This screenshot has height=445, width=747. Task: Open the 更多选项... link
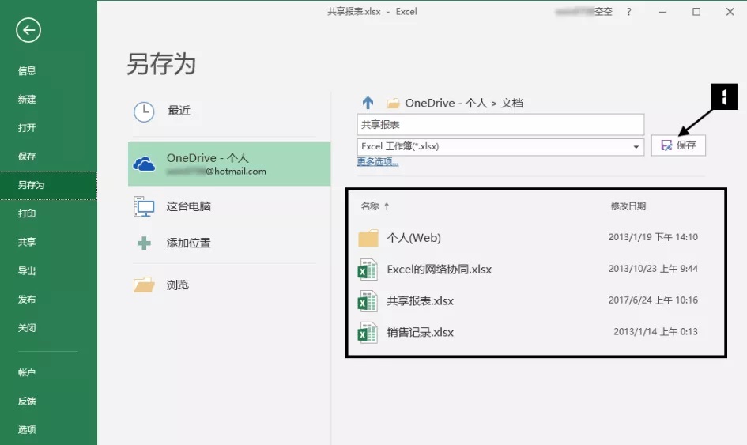point(378,161)
